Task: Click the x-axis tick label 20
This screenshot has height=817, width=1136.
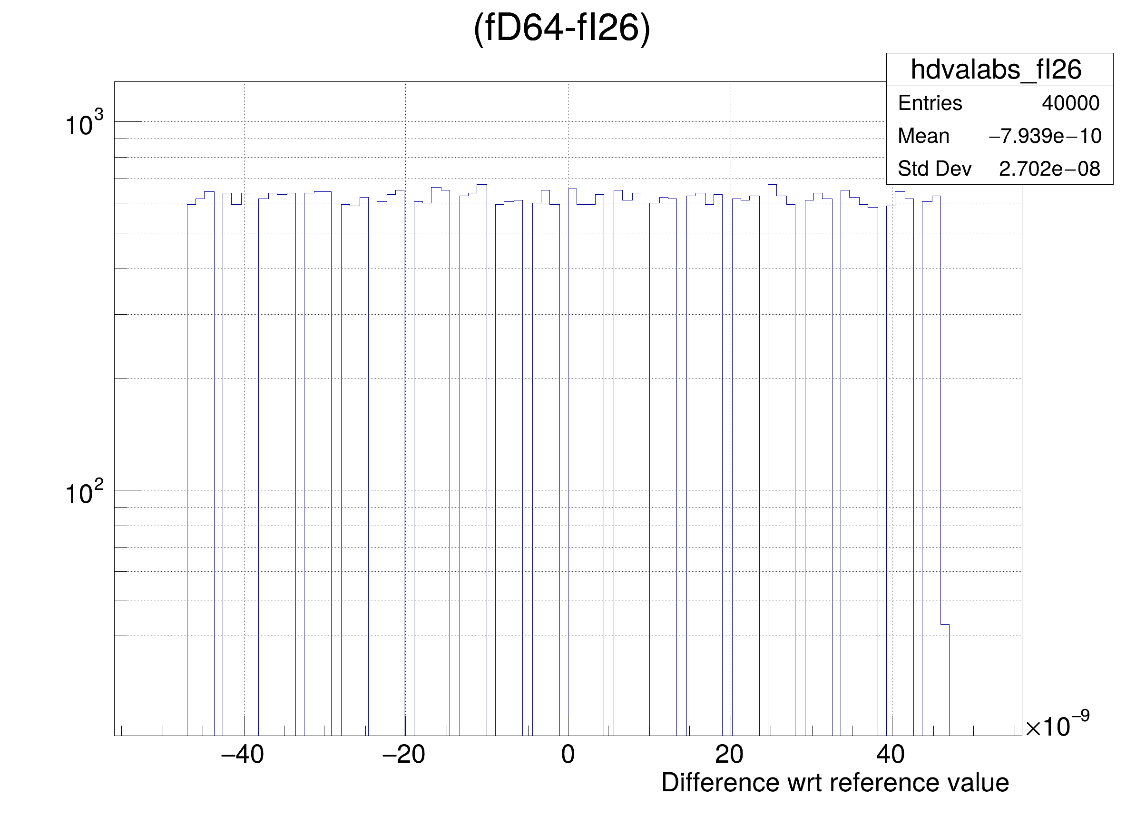Action: coord(729,755)
